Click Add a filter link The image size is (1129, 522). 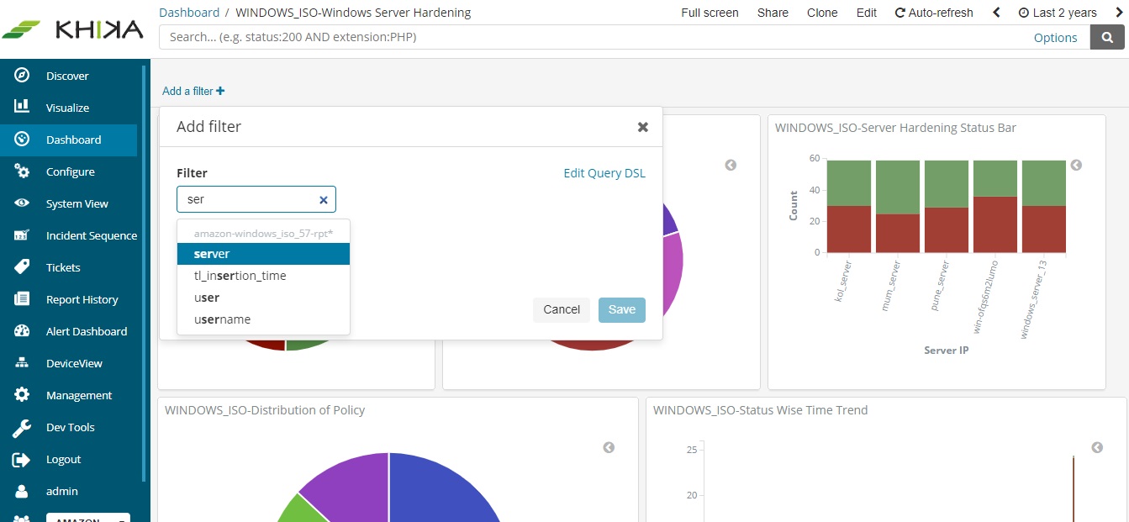point(193,91)
